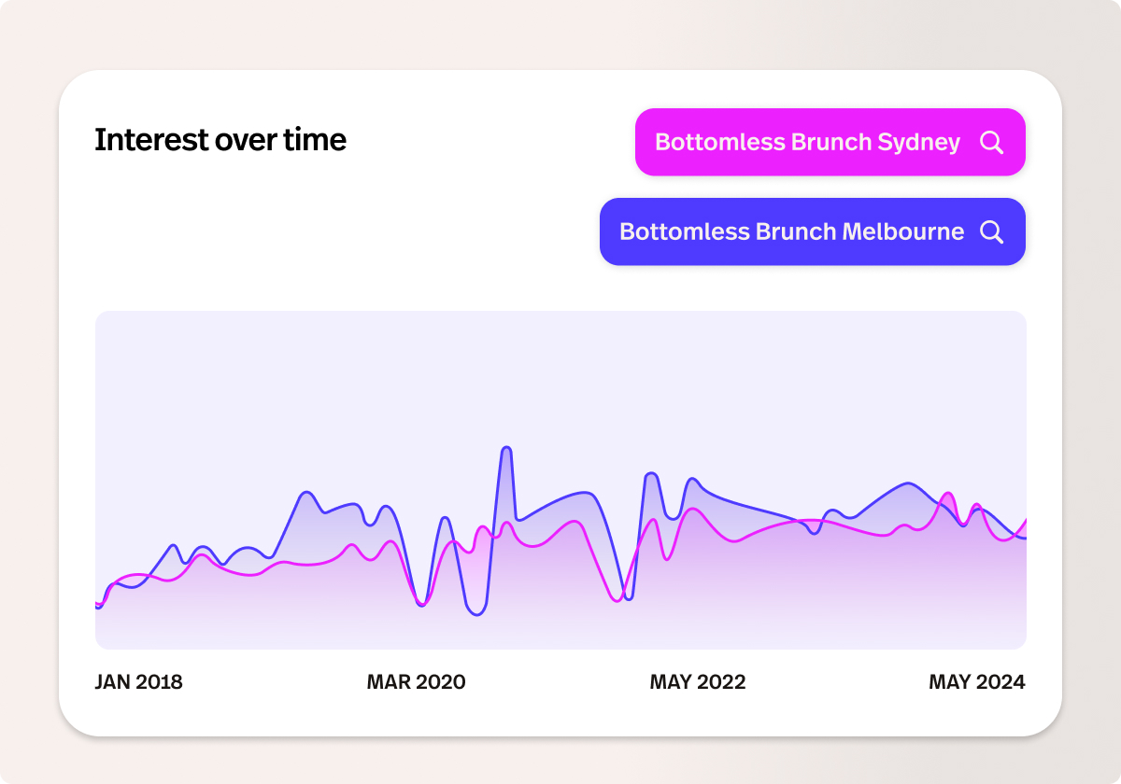Click the deepest pink line dip before MAY 2022
Viewport: 1121px width, 784px height.
click(x=617, y=601)
